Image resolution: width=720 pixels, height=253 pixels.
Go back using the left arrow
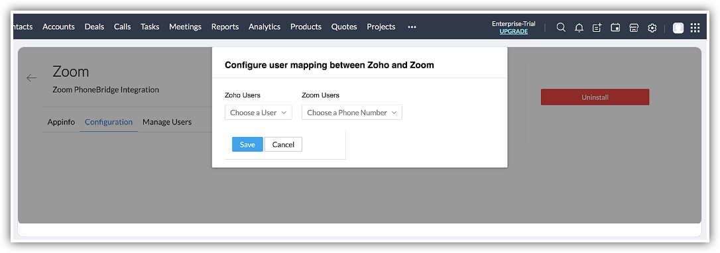point(32,78)
